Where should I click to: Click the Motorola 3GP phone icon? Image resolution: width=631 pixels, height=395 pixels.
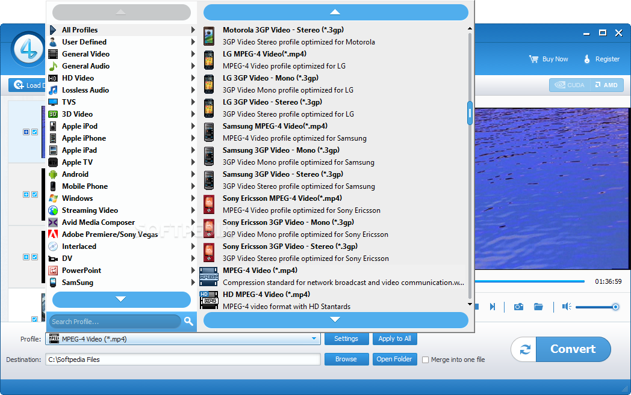[x=209, y=36]
